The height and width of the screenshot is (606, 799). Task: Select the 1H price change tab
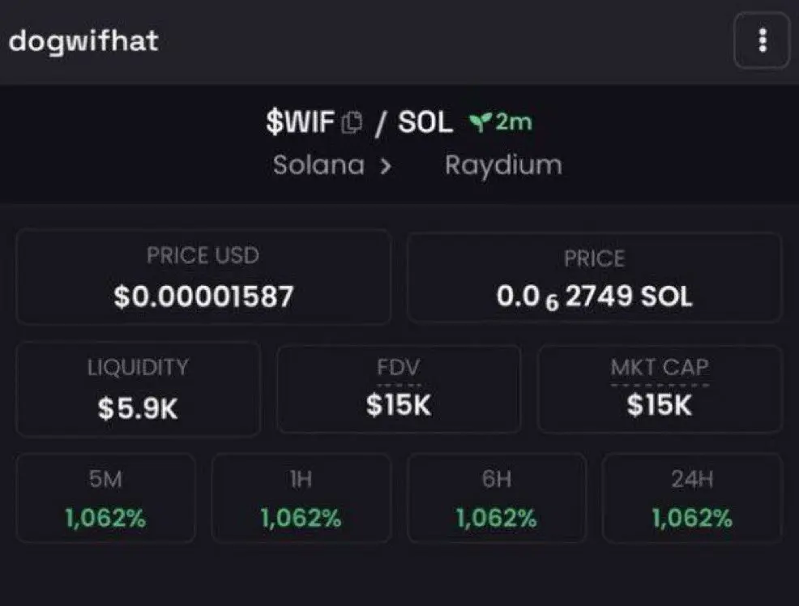coord(301,498)
